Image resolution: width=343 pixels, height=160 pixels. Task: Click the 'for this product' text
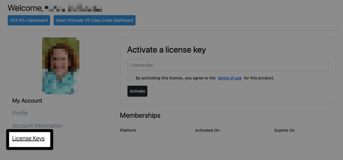(259, 78)
